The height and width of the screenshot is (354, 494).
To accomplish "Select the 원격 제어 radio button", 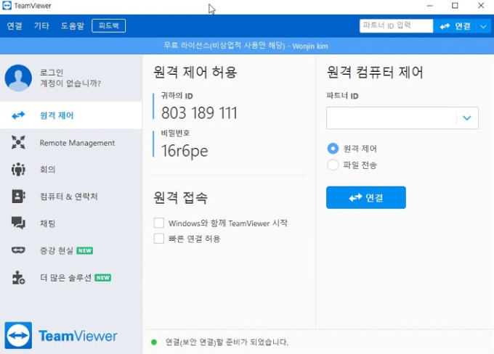I will [333, 149].
